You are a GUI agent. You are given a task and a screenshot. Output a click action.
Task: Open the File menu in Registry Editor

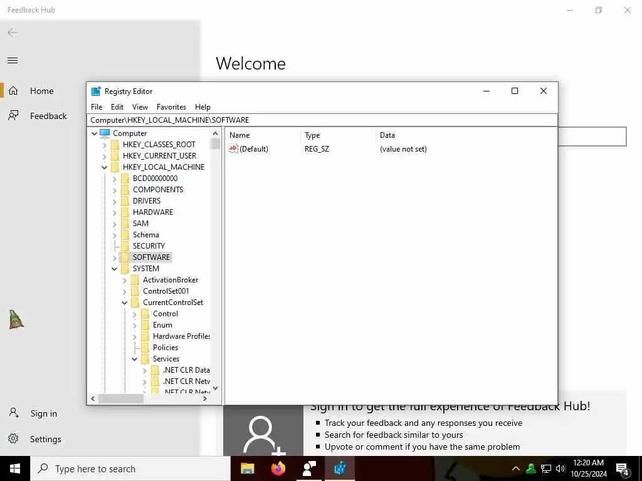97,106
